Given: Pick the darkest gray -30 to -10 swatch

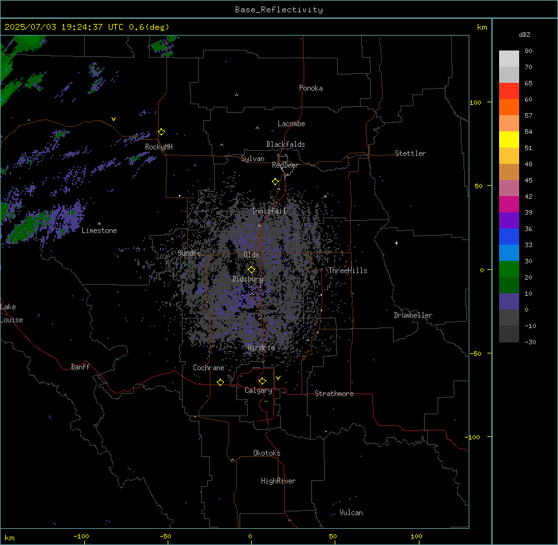Looking at the screenshot, I should (x=509, y=334).
